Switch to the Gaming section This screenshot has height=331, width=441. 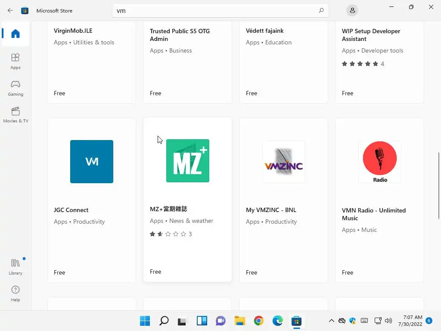[16, 88]
